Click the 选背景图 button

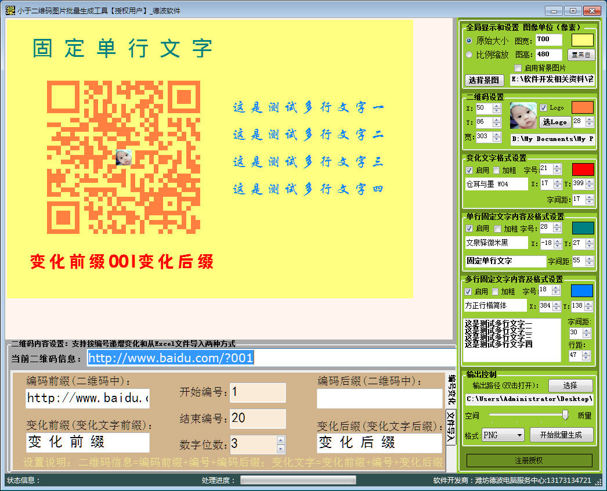484,80
